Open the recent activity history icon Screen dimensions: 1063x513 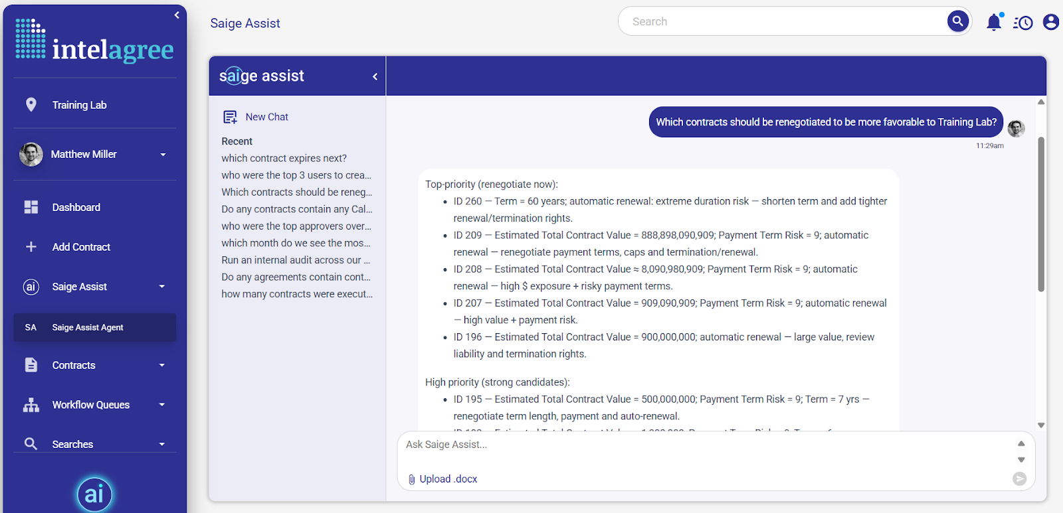1023,23
